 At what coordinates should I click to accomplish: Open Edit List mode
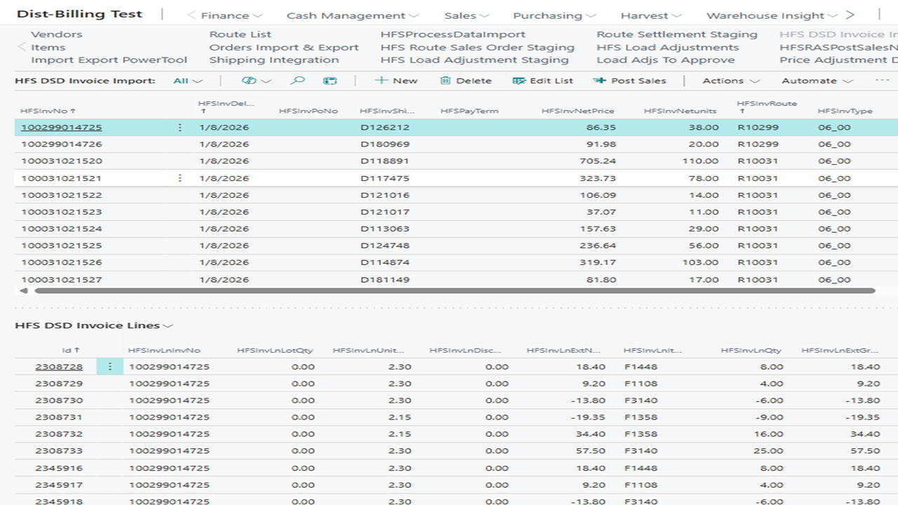[543, 81]
